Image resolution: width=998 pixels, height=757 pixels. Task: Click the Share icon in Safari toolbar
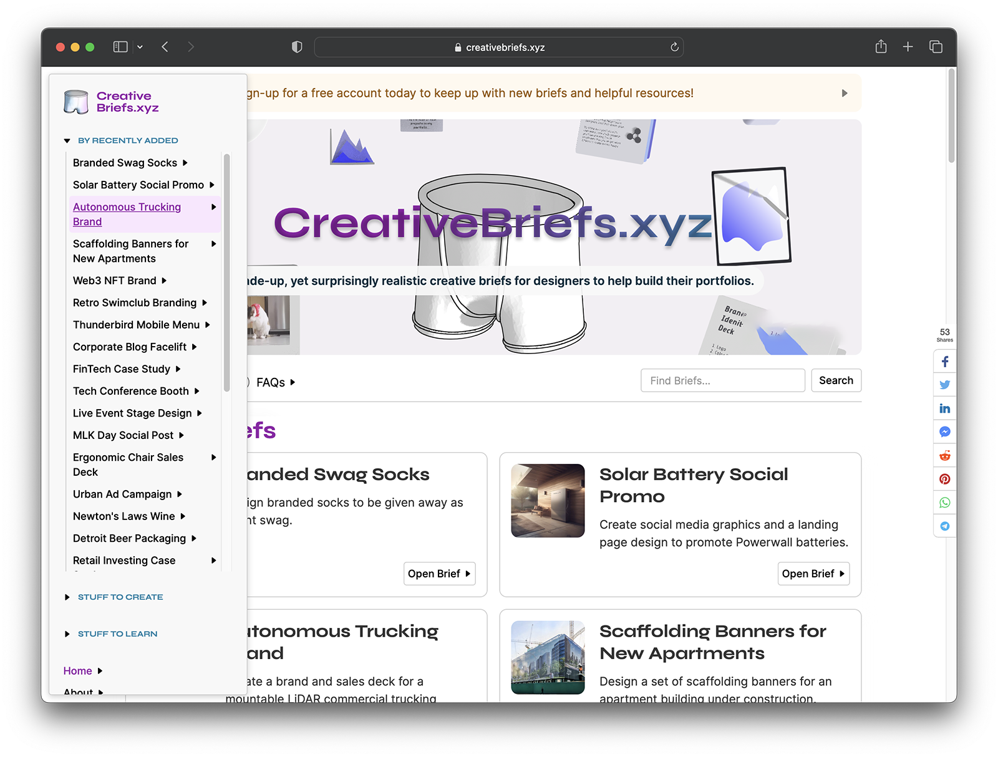881,46
